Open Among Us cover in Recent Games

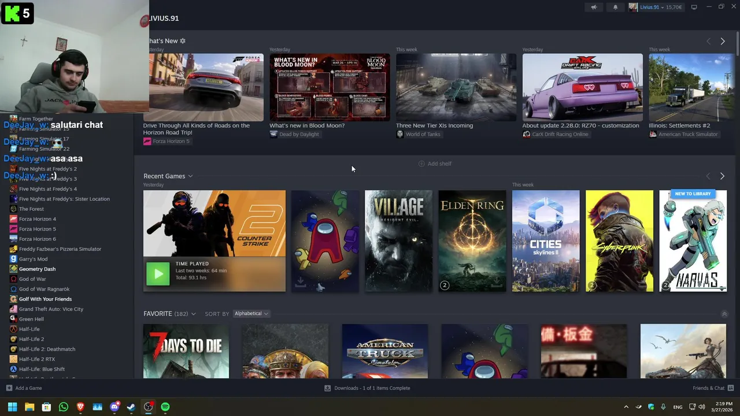(x=325, y=241)
